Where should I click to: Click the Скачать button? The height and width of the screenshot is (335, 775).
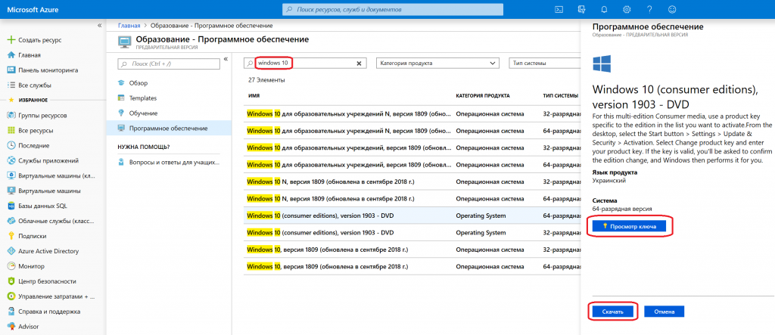[x=613, y=312]
